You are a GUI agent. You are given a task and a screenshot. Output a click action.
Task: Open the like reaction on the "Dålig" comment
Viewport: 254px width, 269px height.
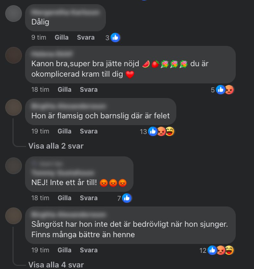tap(115, 37)
